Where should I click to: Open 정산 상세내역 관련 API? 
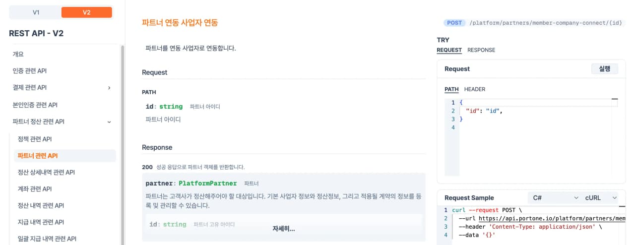pyautogui.click(x=46, y=172)
